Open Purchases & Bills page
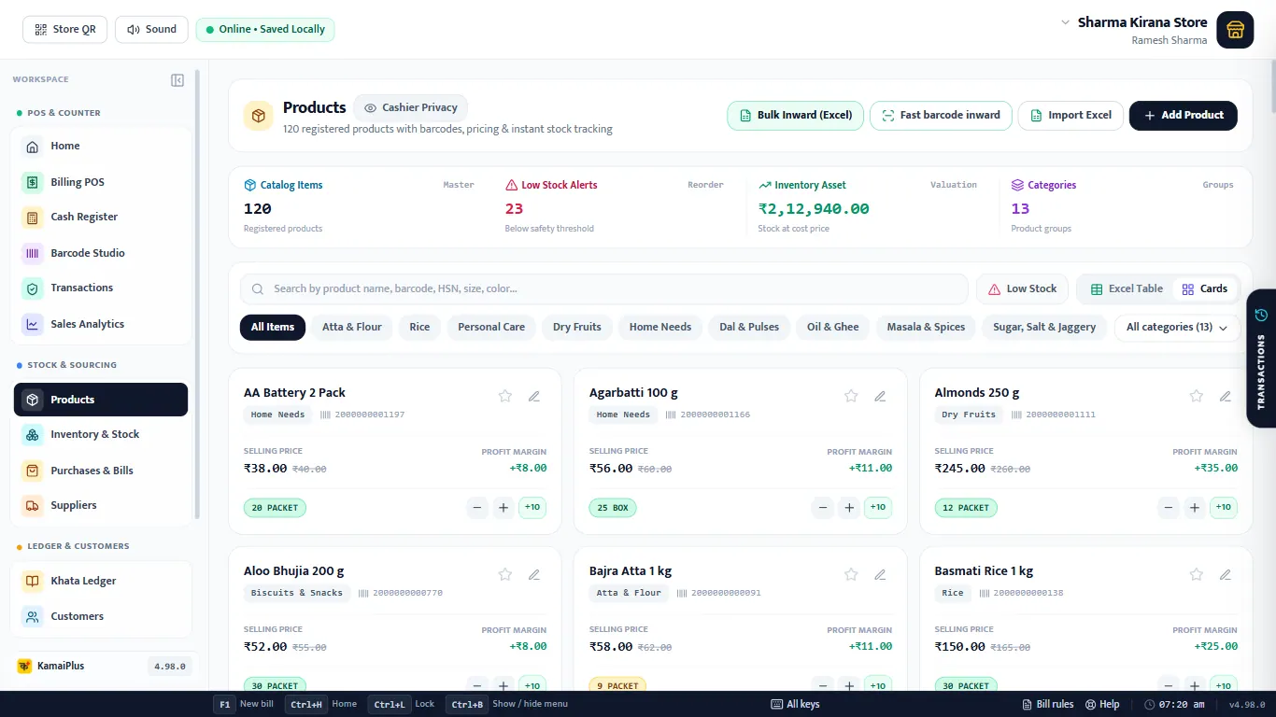Screen dimensions: 1276x717 [x=101, y=471]
